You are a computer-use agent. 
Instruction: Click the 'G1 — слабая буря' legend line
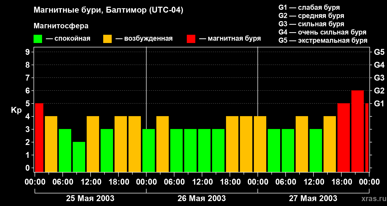click(309, 7)
